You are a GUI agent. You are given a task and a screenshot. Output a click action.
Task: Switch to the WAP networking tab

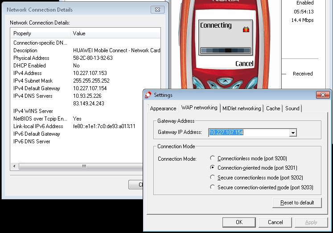pyautogui.click(x=199, y=108)
